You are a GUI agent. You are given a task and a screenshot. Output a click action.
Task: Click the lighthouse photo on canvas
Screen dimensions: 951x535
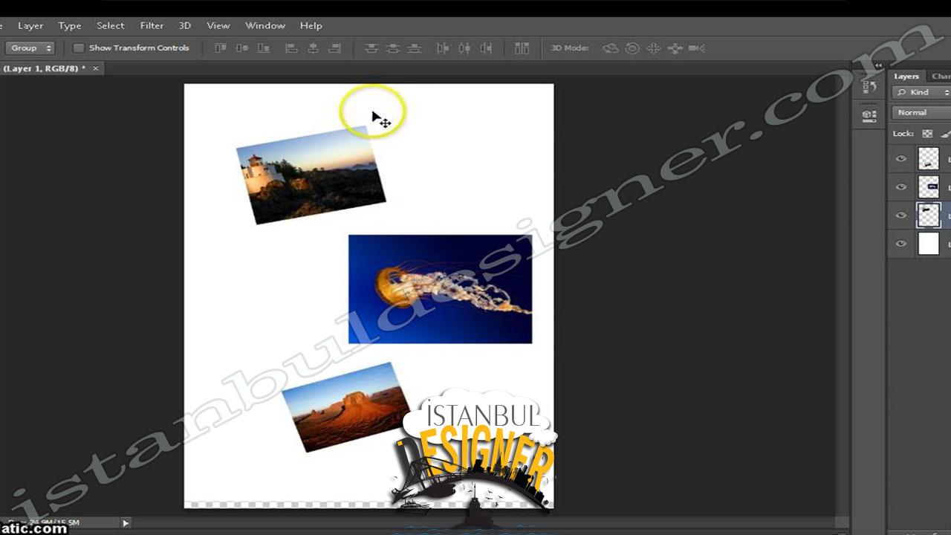point(311,175)
